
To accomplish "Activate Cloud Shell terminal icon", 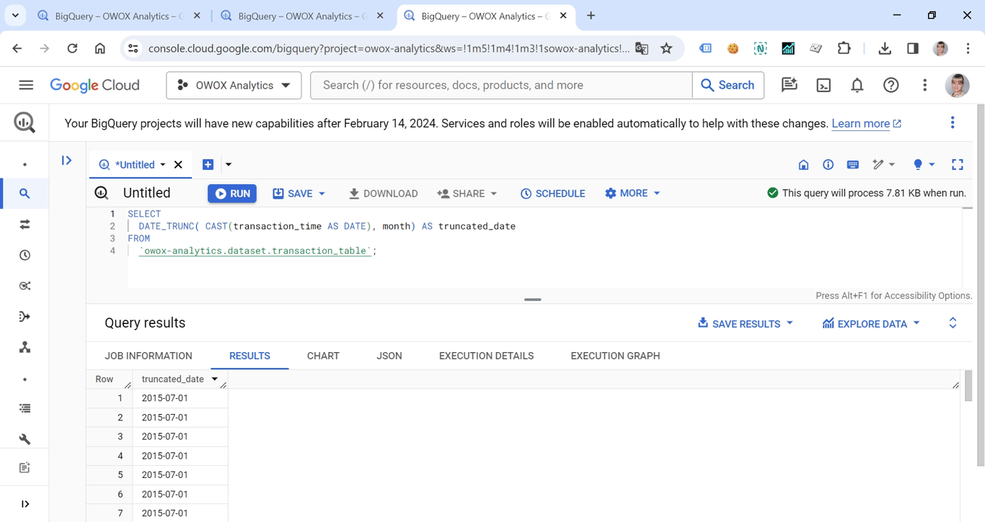I will pyautogui.click(x=823, y=85).
